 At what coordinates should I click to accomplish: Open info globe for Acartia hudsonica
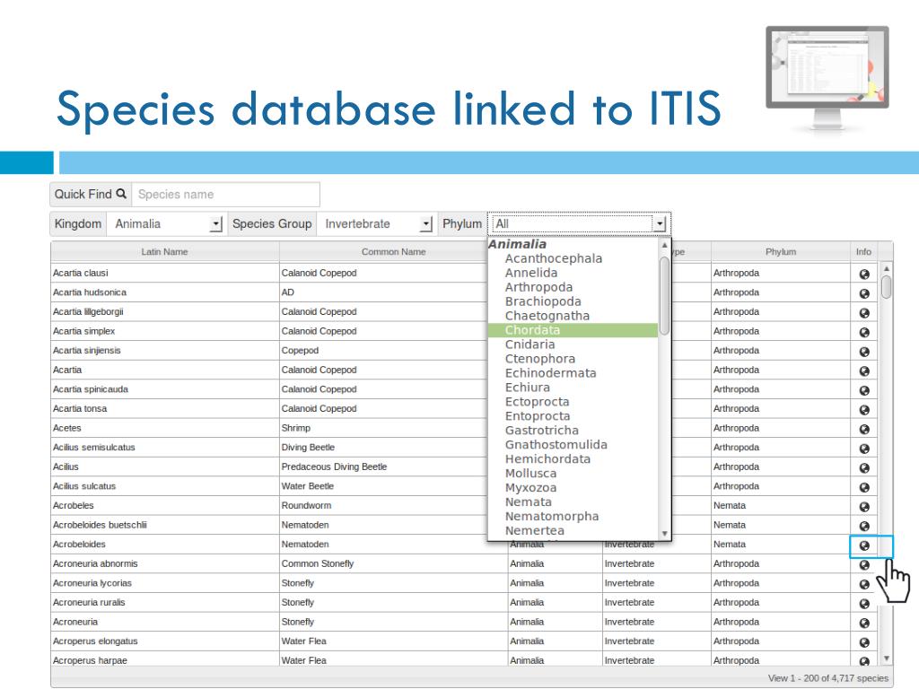[864, 293]
